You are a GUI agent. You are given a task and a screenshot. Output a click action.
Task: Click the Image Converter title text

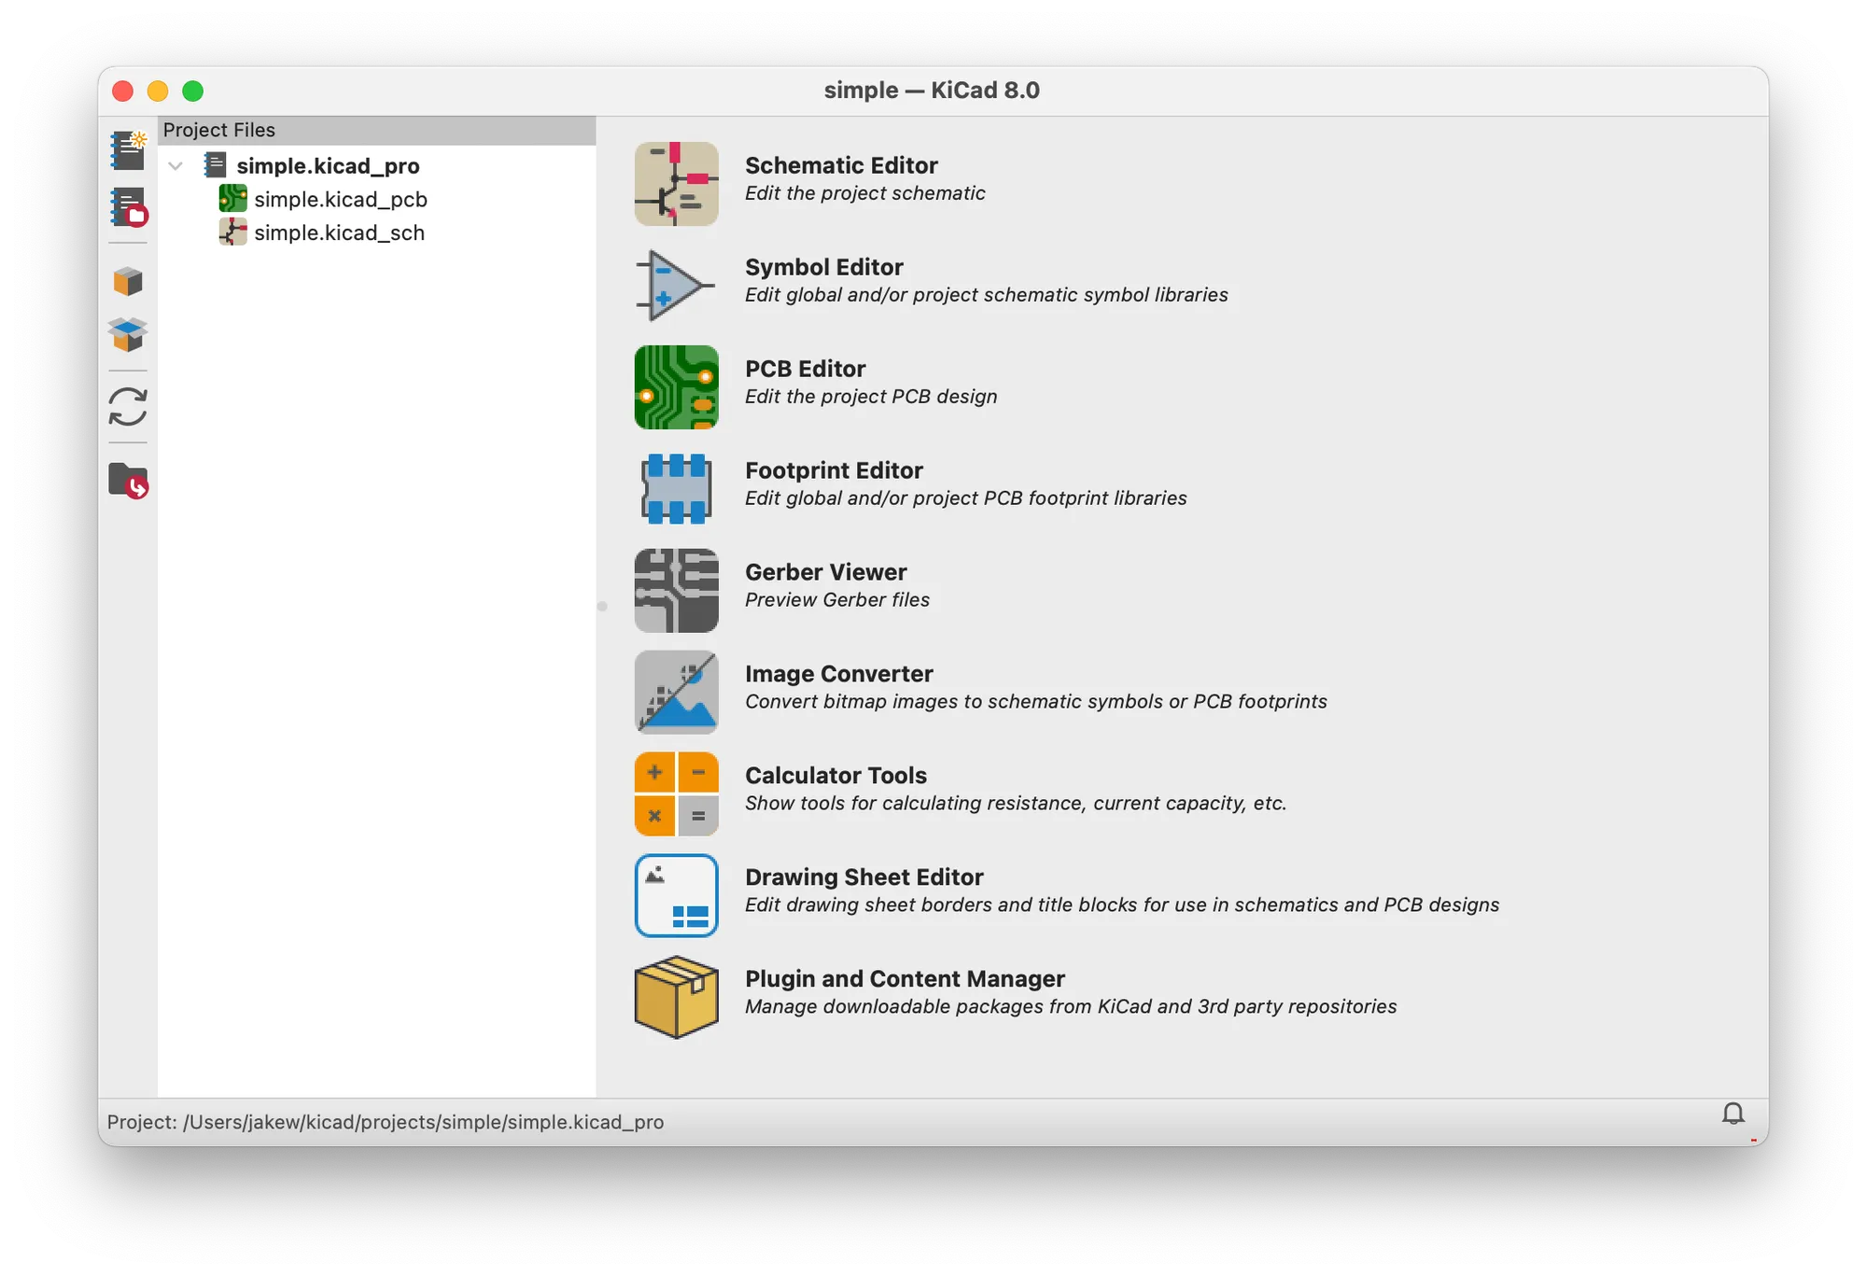click(839, 674)
